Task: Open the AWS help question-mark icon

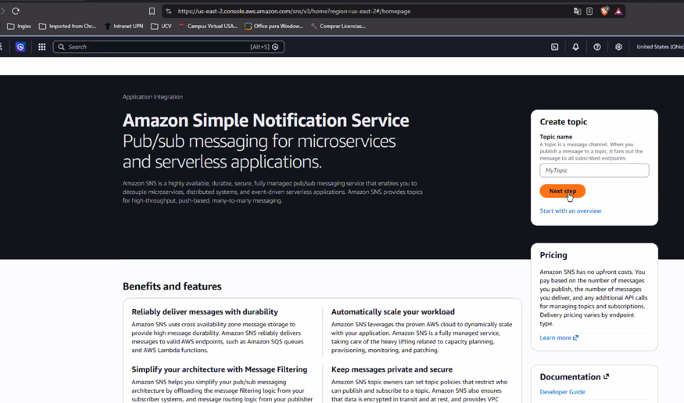Action: pos(597,47)
